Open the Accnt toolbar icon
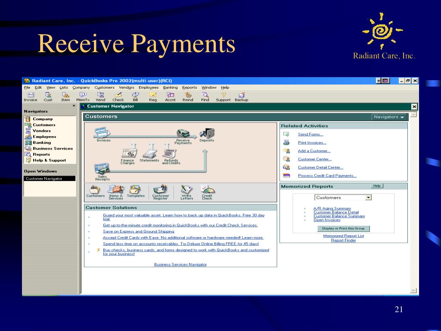441x331 pixels. [x=170, y=97]
